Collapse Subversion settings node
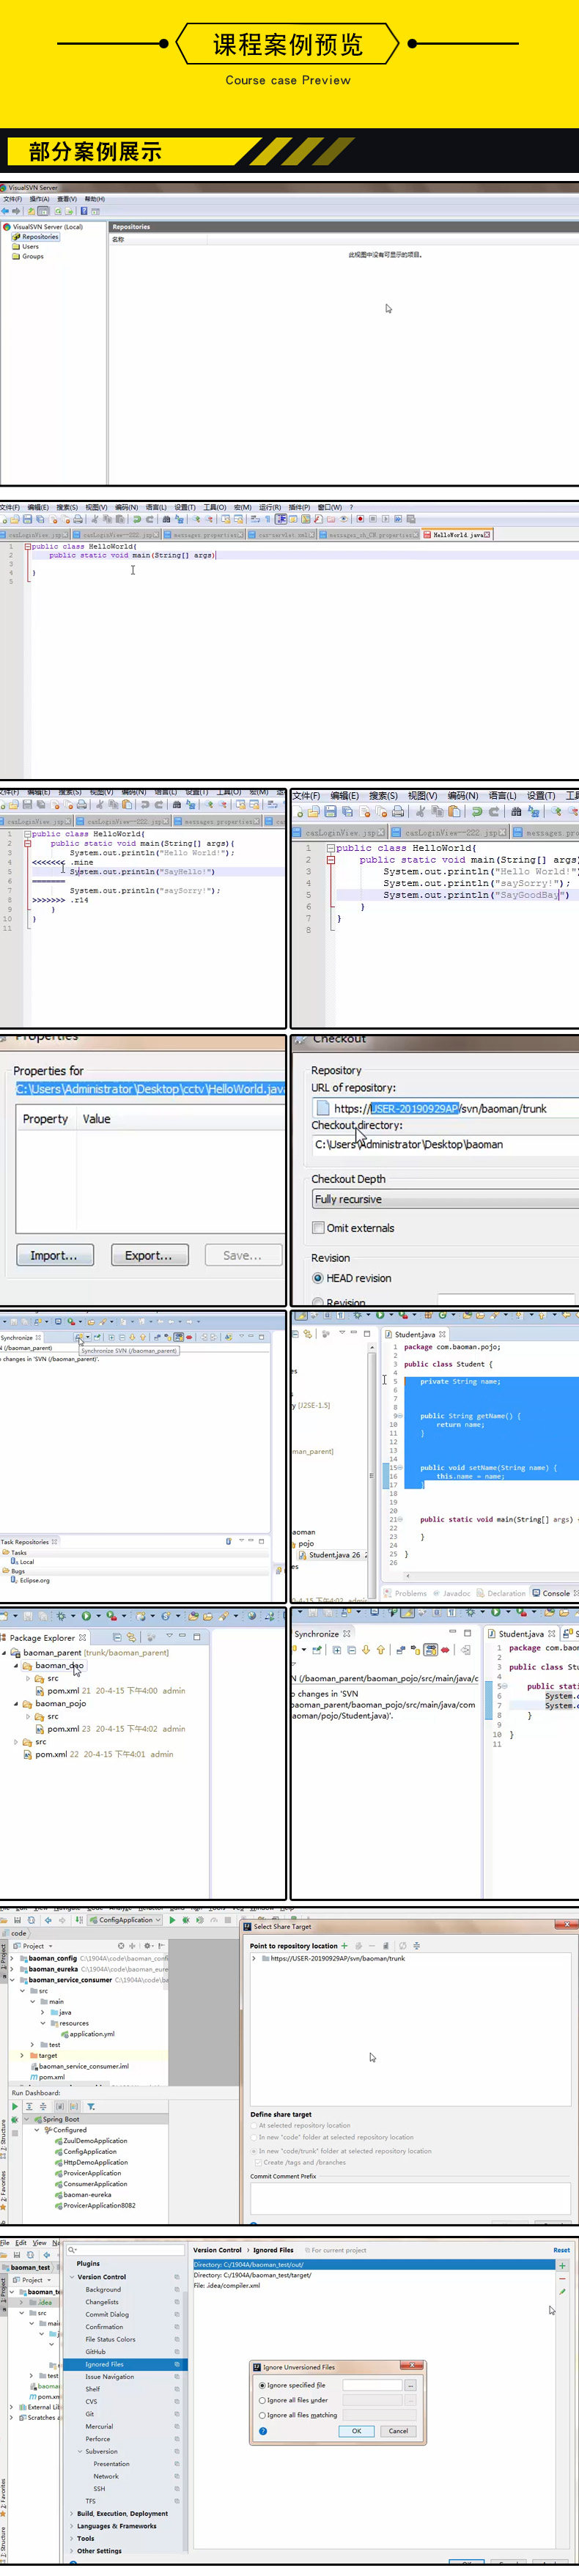 (81, 2451)
